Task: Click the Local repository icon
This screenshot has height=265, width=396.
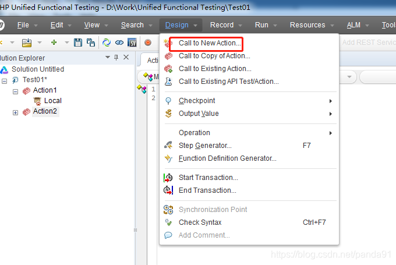Action: (37, 101)
